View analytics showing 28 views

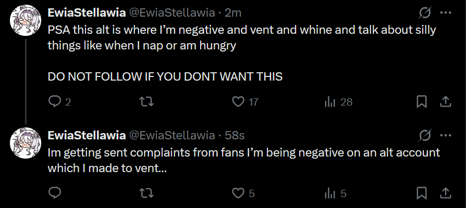(x=330, y=102)
